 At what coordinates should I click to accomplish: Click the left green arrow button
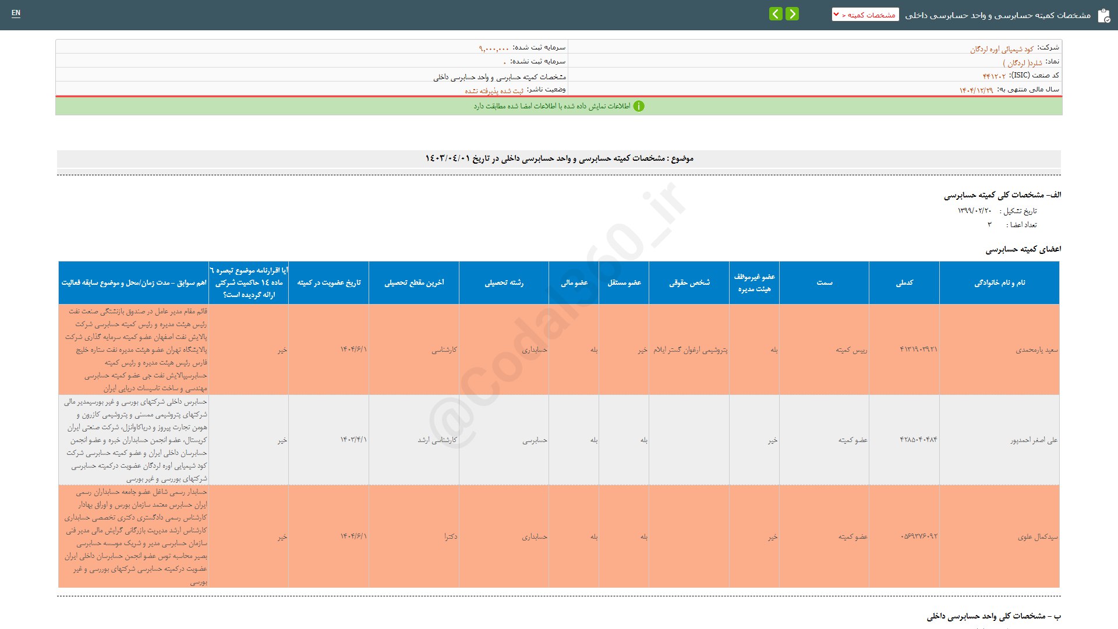point(776,14)
